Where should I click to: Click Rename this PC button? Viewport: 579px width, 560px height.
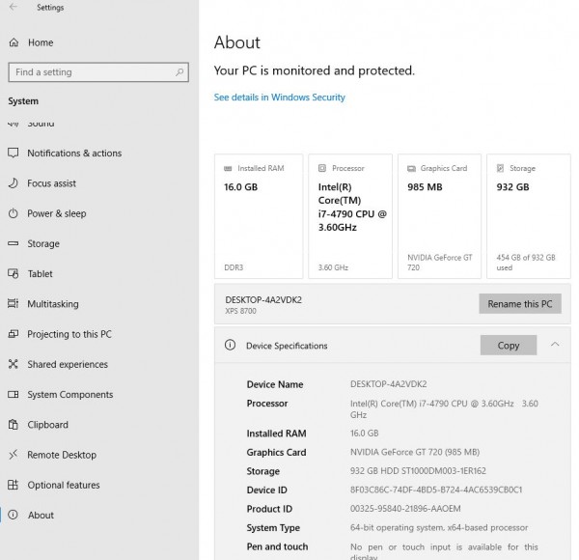520,303
